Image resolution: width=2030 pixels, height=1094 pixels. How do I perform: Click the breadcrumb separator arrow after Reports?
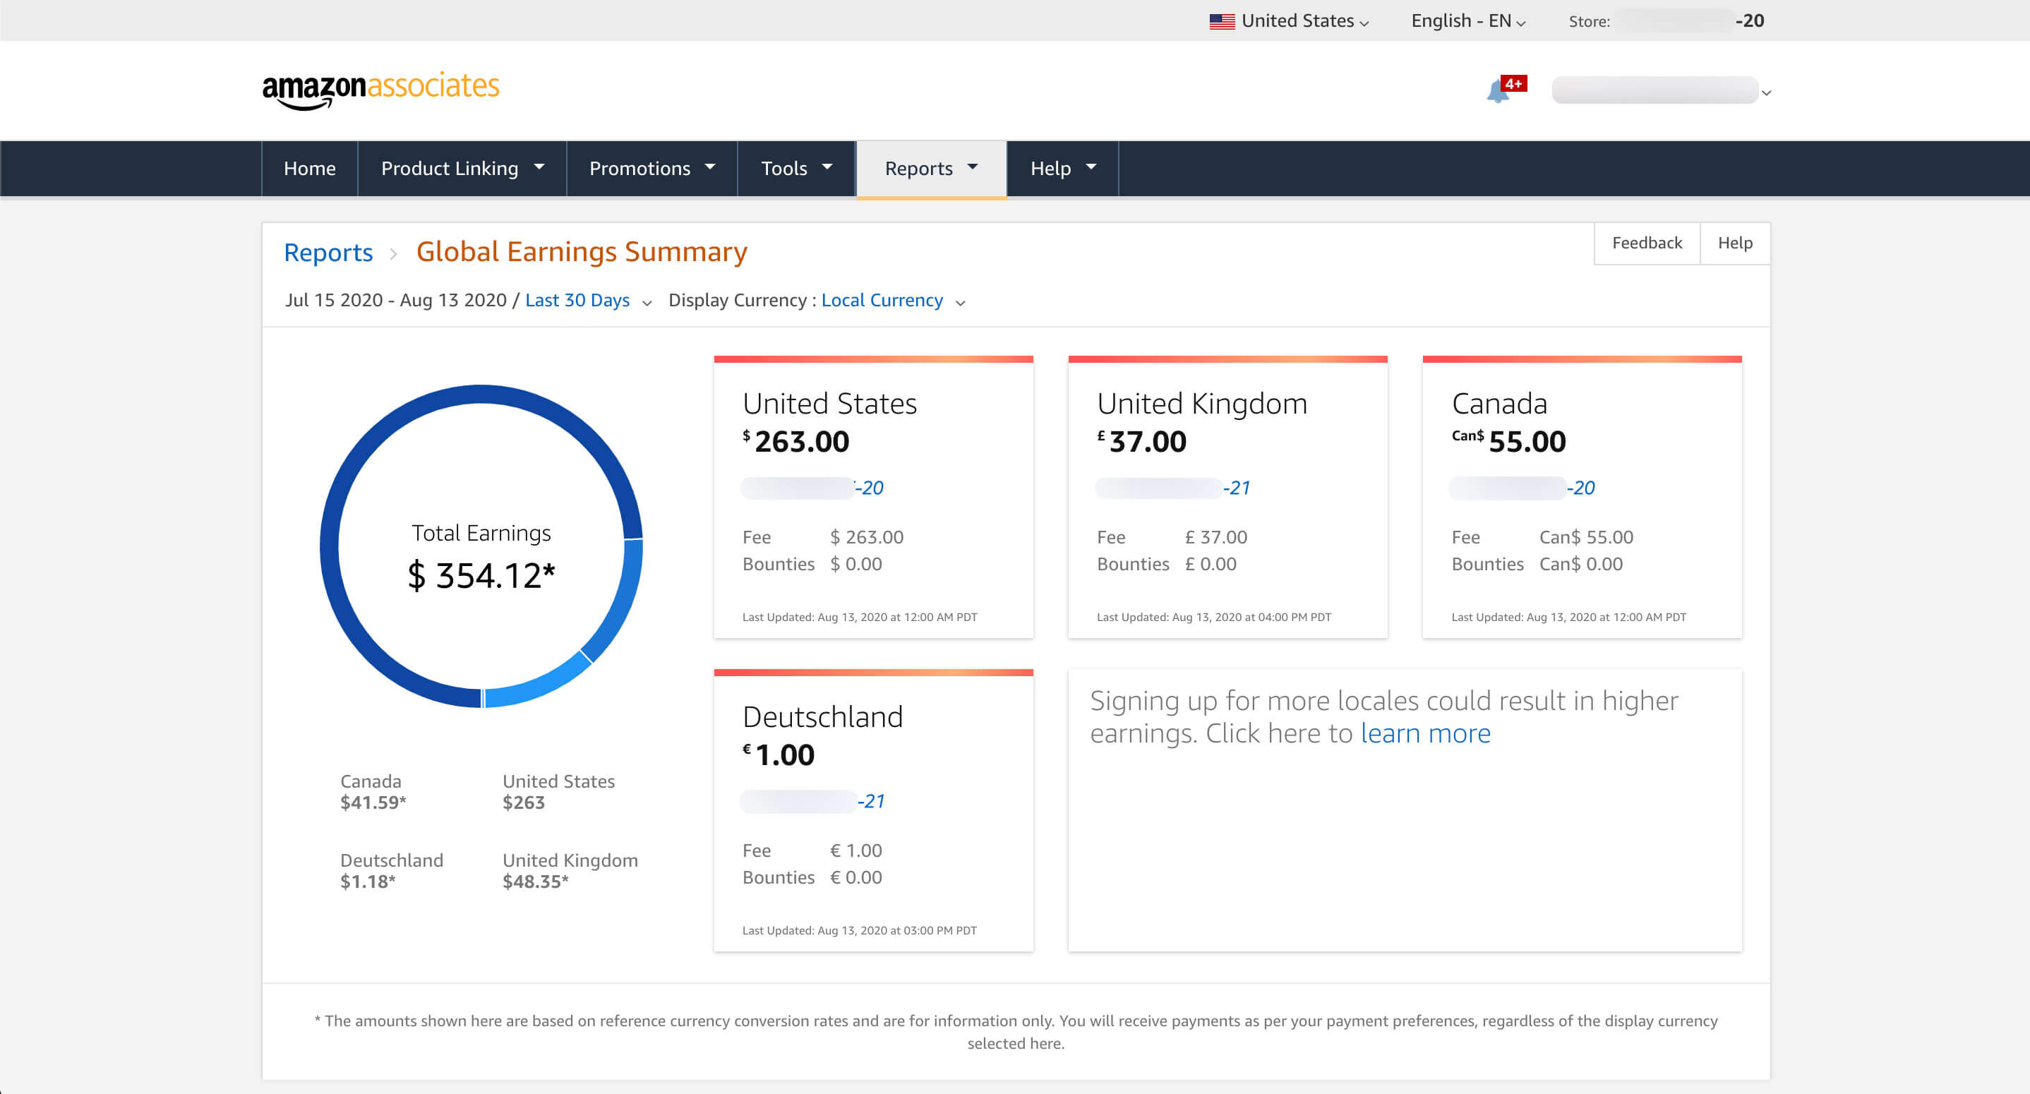pyautogui.click(x=393, y=253)
